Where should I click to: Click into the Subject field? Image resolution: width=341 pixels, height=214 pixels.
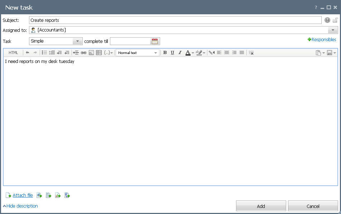pyautogui.click(x=175, y=20)
